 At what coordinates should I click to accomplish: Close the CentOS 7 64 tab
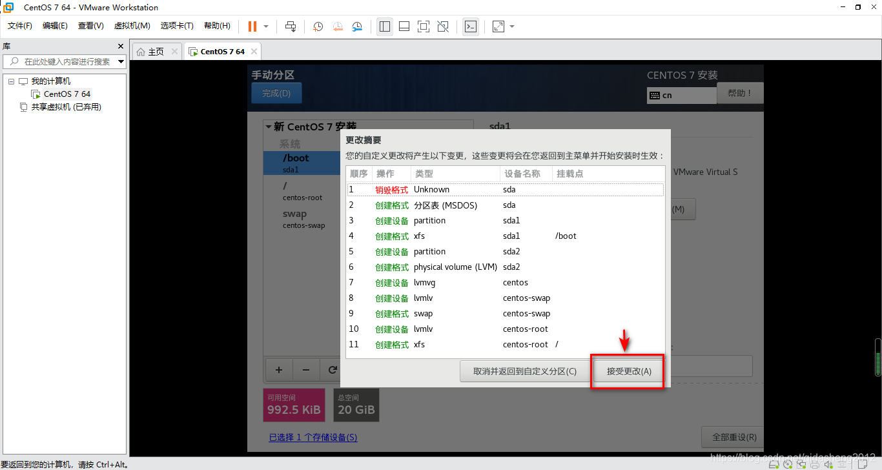pos(254,52)
